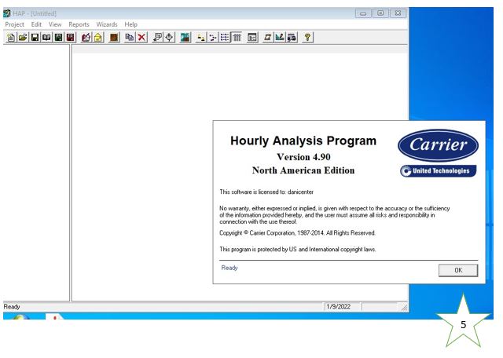Save the project with the floppy disk icon

[35, 37]
